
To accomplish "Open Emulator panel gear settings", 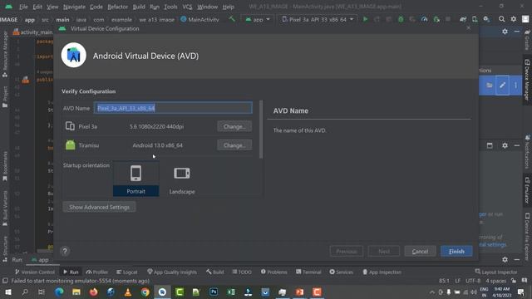I will click(505, 145).
